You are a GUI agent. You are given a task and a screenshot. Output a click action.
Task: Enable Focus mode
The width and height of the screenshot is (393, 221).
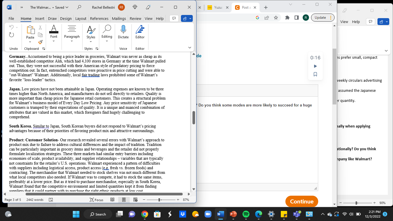click(97, 199)
